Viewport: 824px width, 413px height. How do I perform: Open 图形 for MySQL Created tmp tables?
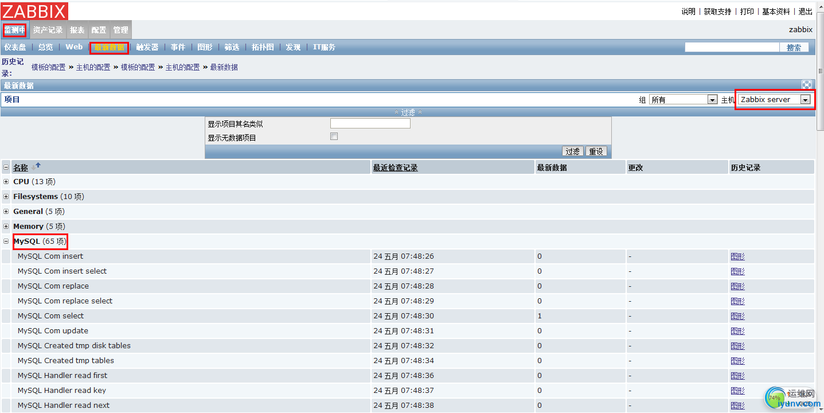[737, 361]
